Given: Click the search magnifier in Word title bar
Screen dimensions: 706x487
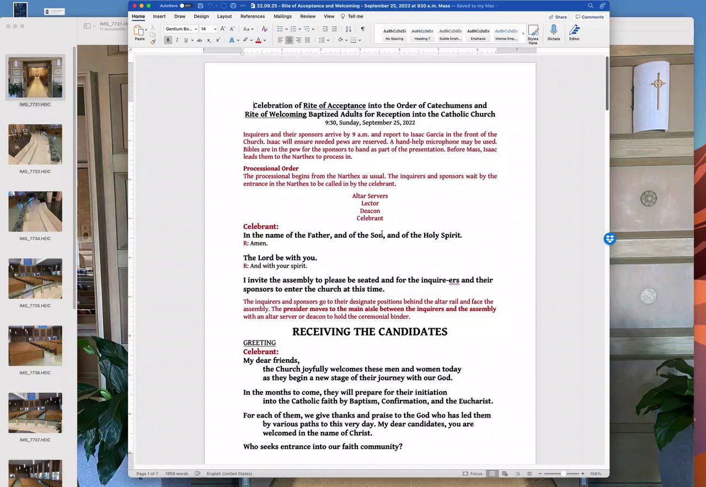Looking at the screenshot, I should click(590, 6).
